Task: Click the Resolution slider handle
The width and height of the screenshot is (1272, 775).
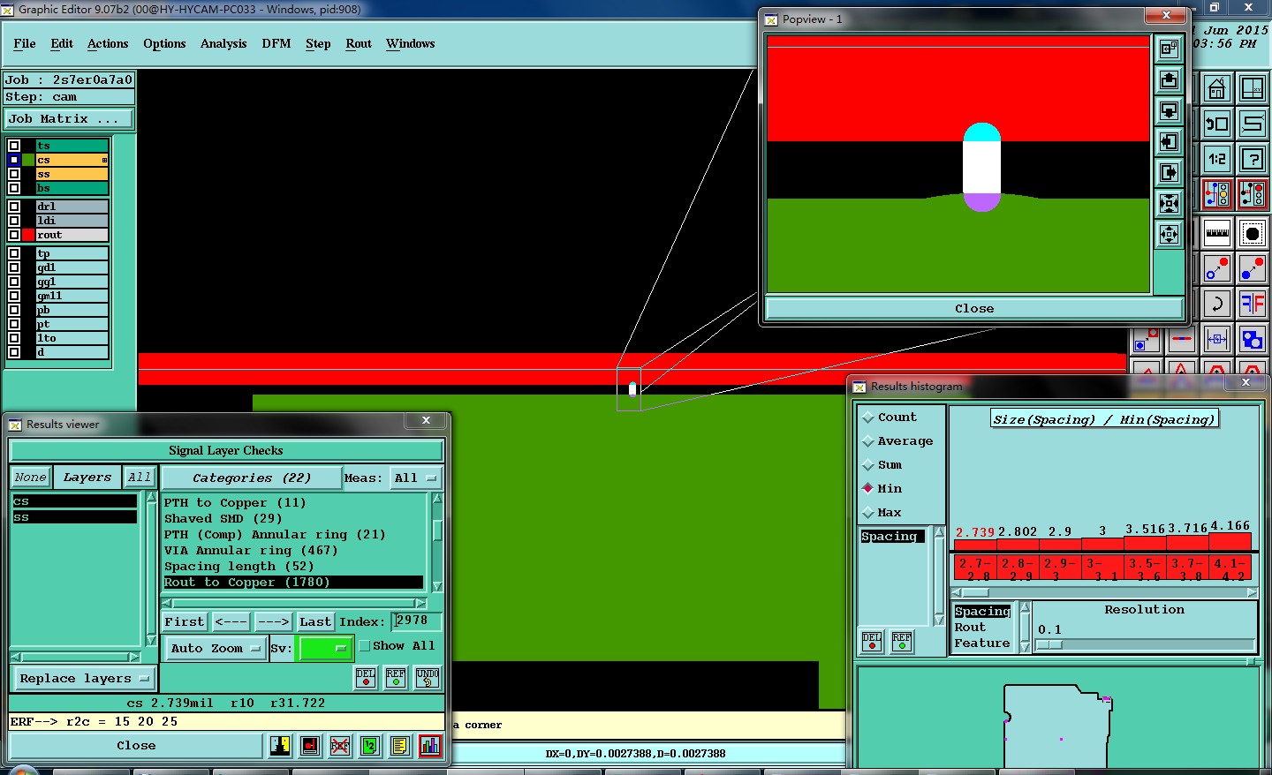Action: click(1049, 644)
